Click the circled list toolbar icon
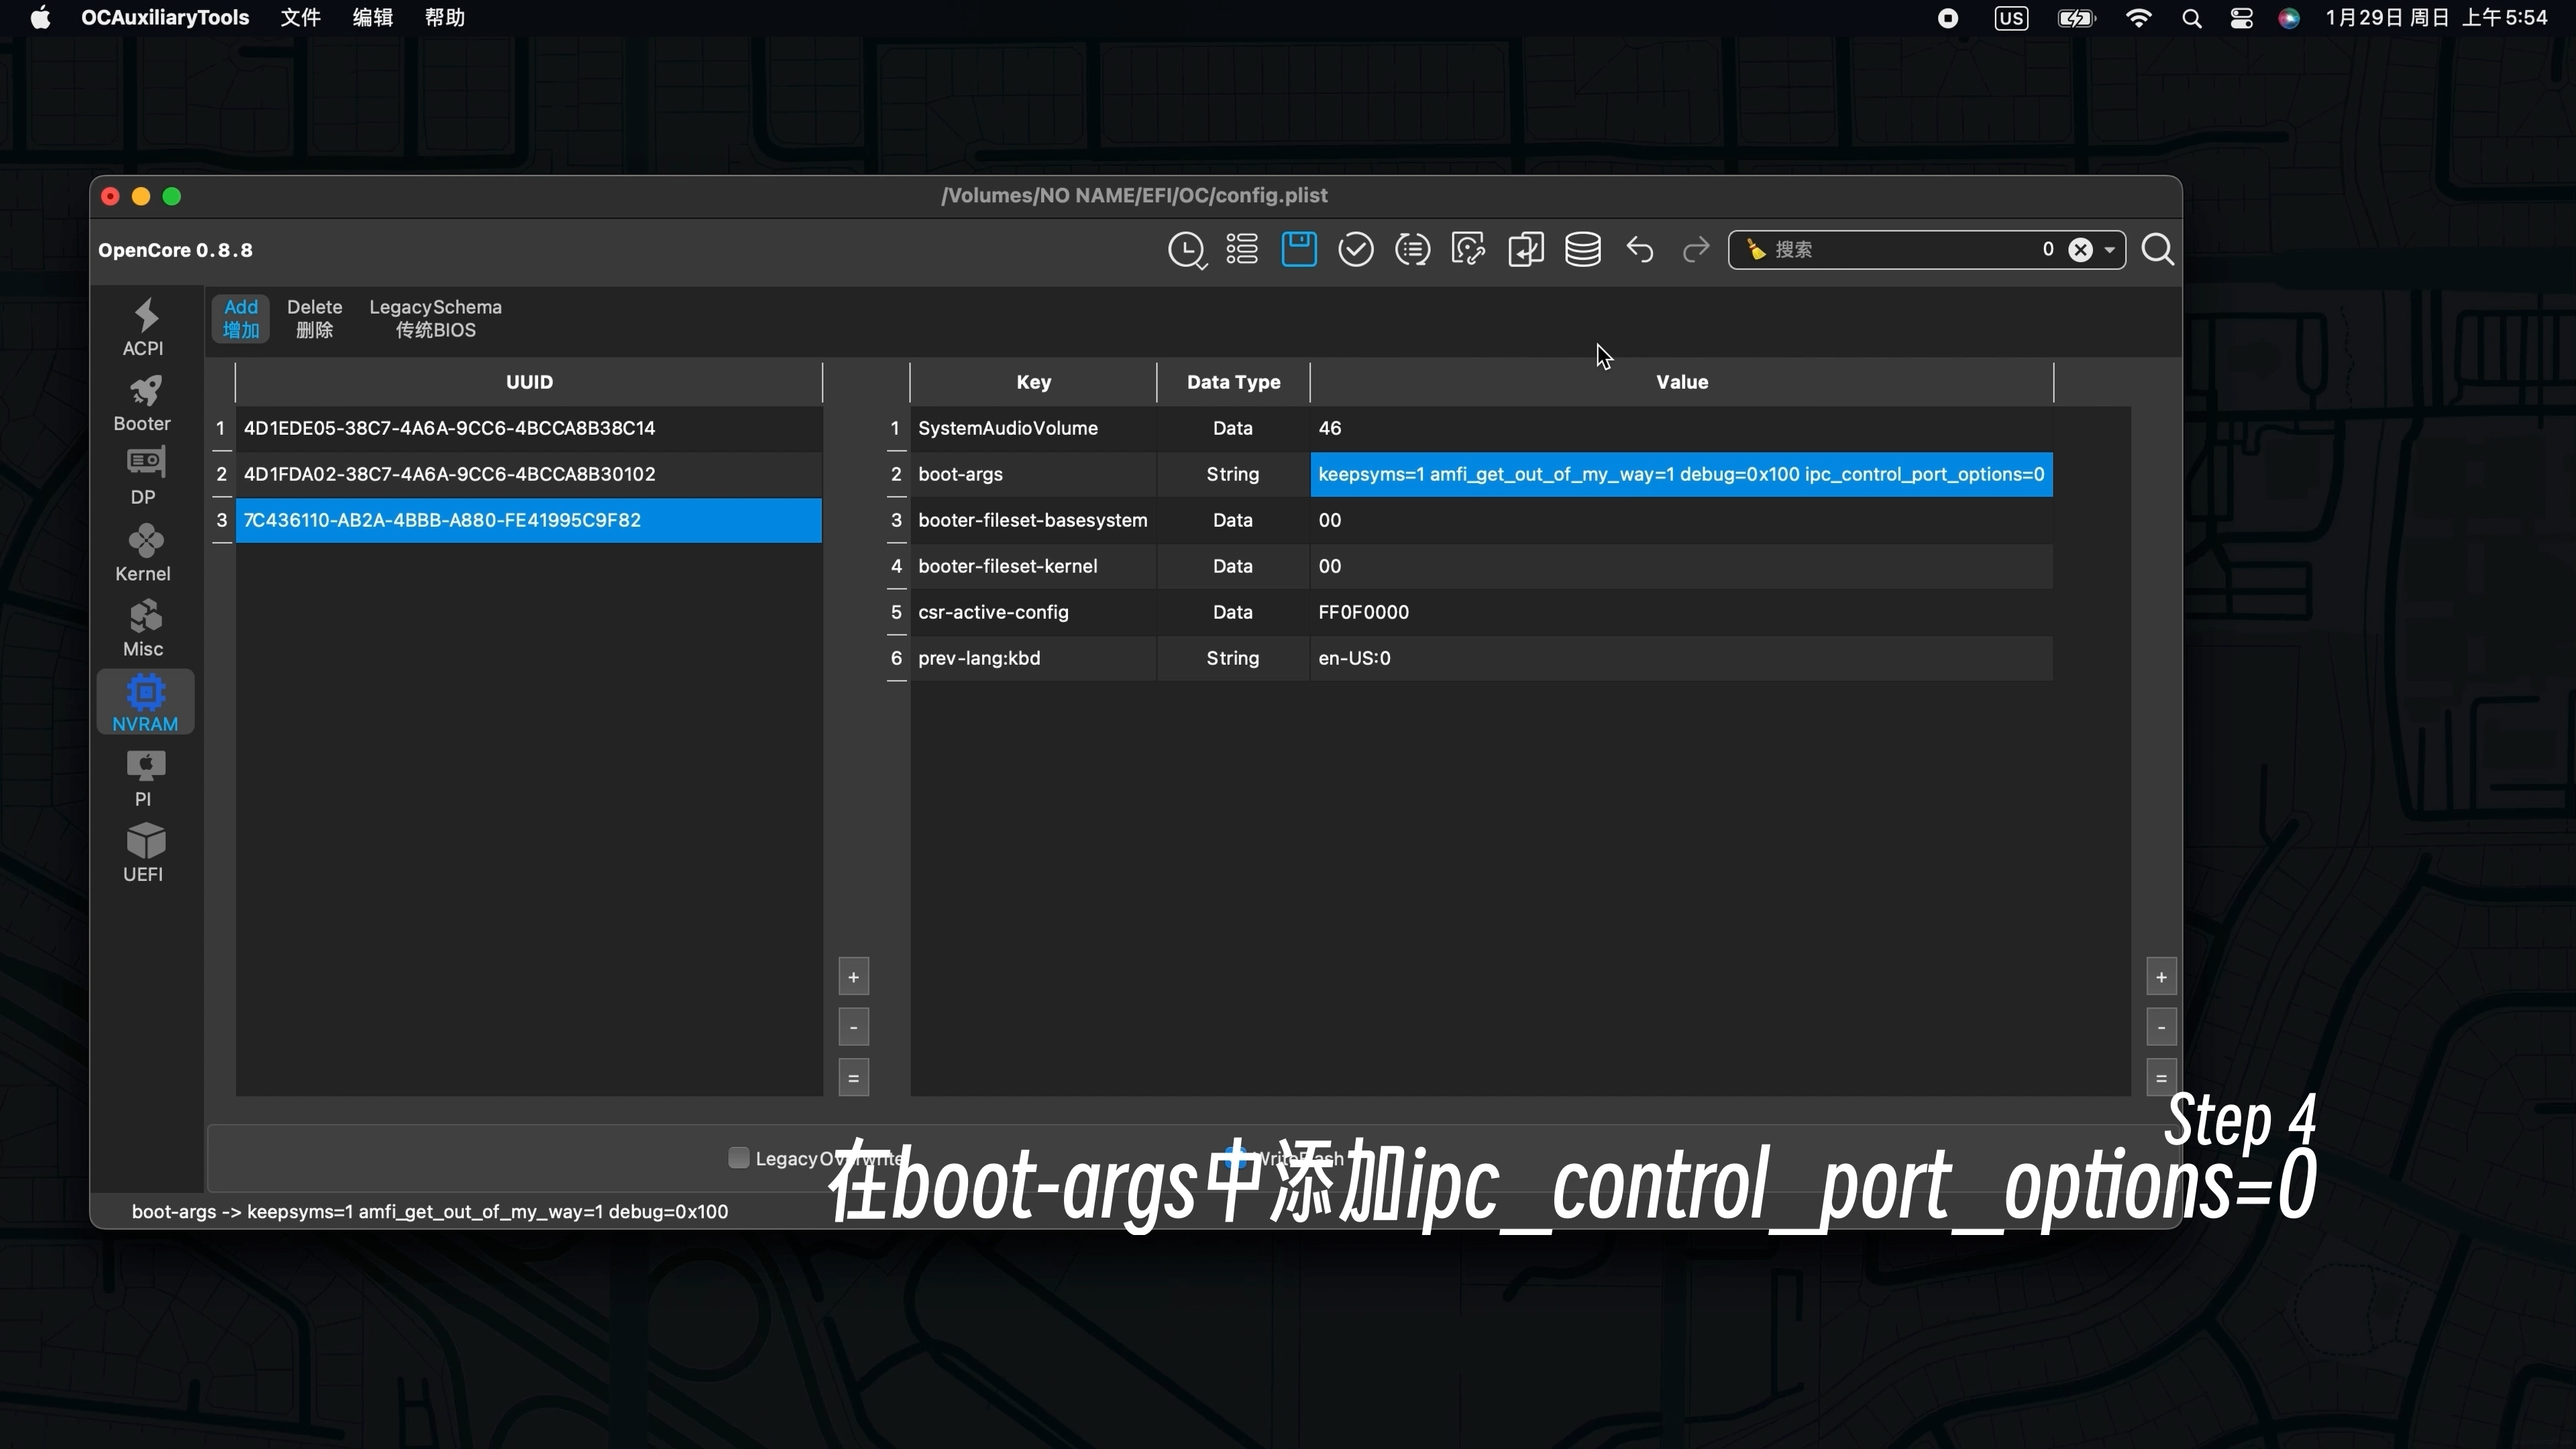Screen dimensions: 2576x1449 pyautogui.click(x=1412, y=249)
